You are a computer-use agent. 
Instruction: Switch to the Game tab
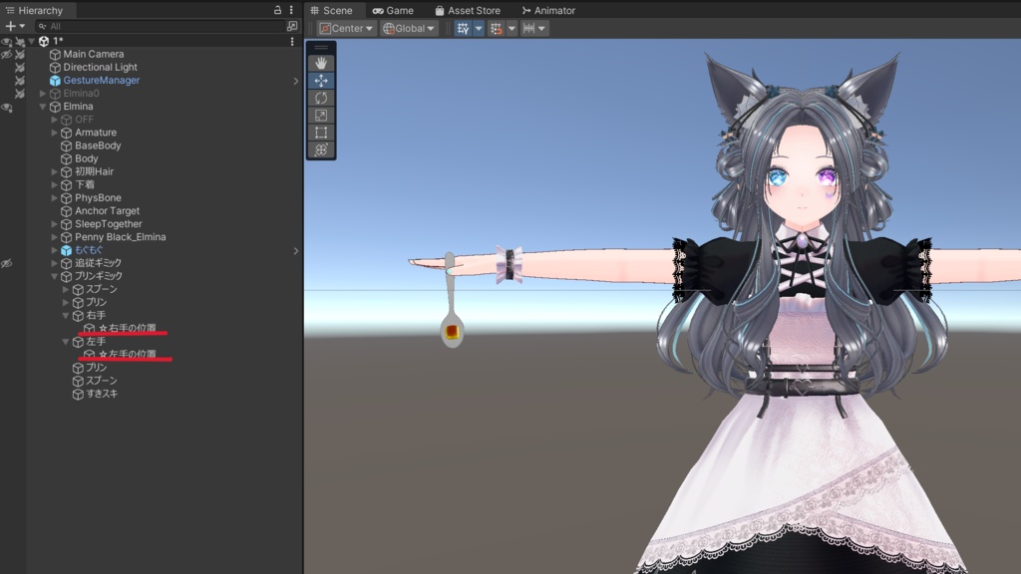click(393, 10)
